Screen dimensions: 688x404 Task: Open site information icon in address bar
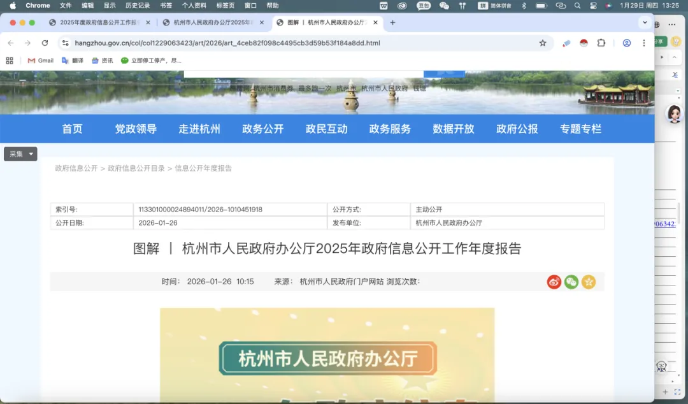[66, 43]
